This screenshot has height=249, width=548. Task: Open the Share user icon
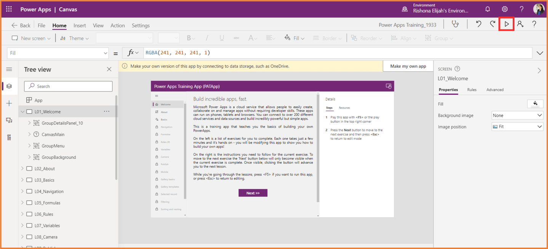(x=520, y=24)
